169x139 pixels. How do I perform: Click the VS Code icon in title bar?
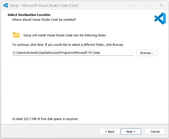(6, 5)
